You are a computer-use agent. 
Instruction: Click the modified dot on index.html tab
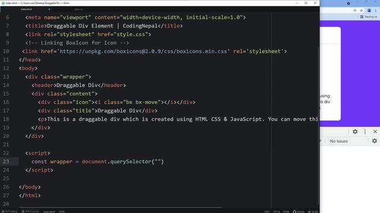[x=49, y=9]
